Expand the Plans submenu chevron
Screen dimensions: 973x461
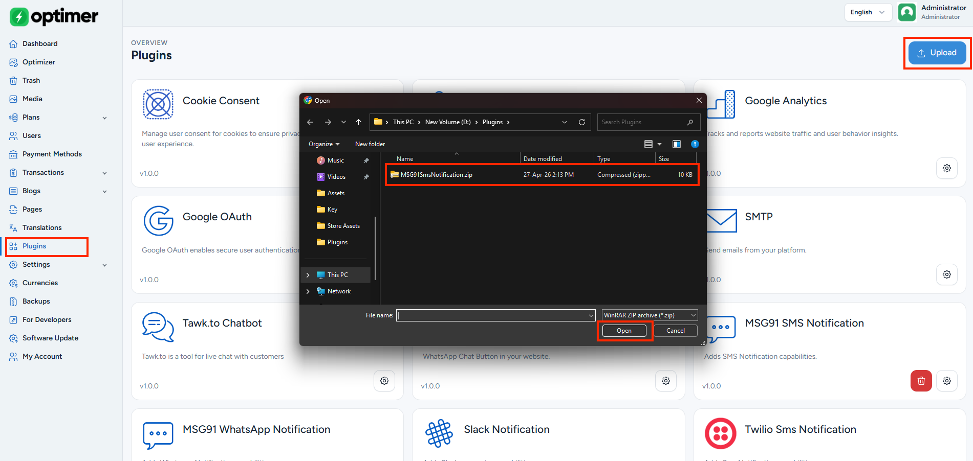click(x=105, y=118)
